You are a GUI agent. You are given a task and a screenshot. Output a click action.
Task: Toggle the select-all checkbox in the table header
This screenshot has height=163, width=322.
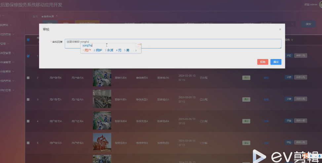tap(28, 40)
